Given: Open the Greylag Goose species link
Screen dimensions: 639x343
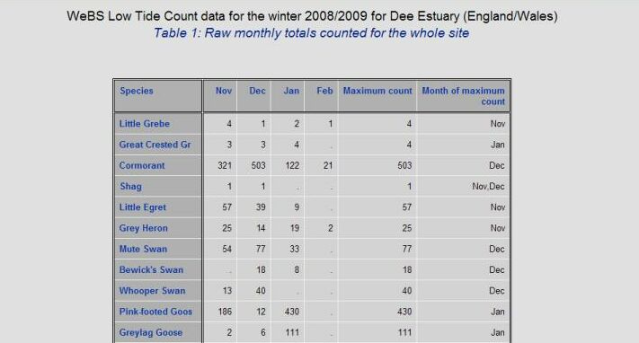Looking at the screenshot, I should [150, 332].
